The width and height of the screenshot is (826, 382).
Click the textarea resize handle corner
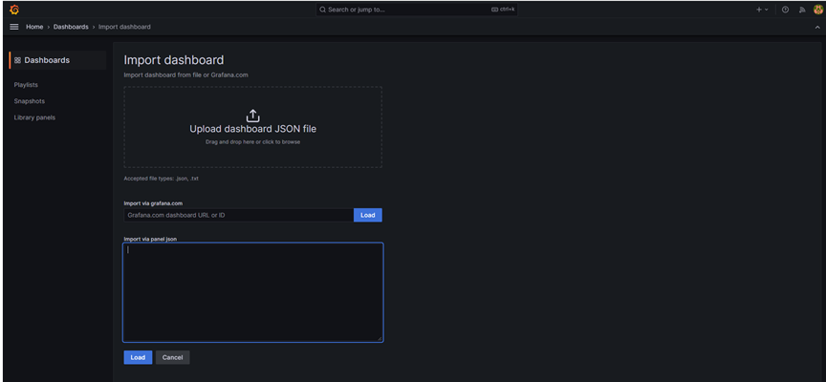pyautogui.click(x=380, y=338)
